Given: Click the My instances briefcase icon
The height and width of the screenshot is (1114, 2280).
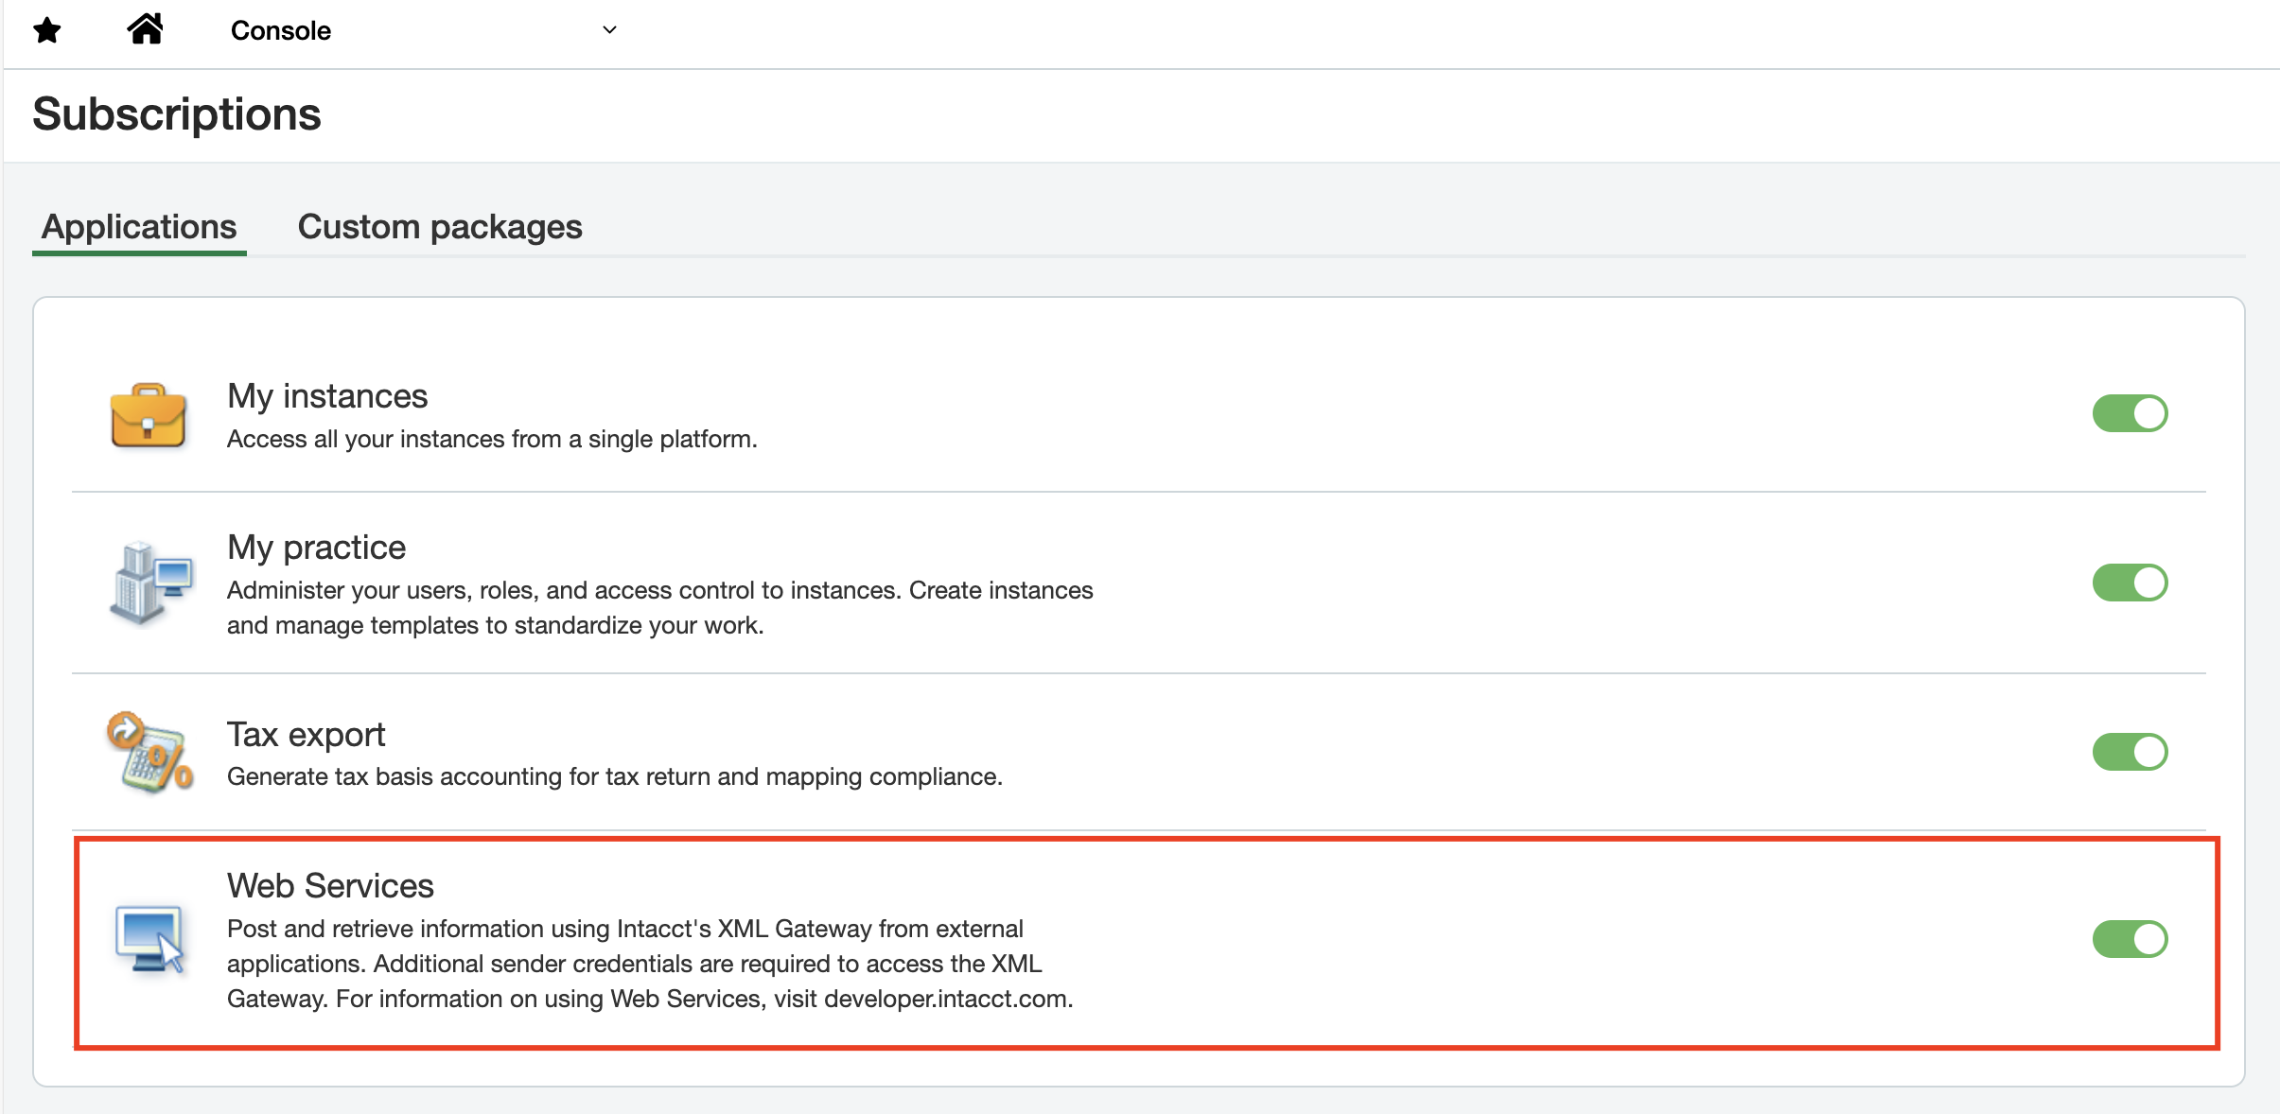Looking at the screenshot, I should (148, 416).
